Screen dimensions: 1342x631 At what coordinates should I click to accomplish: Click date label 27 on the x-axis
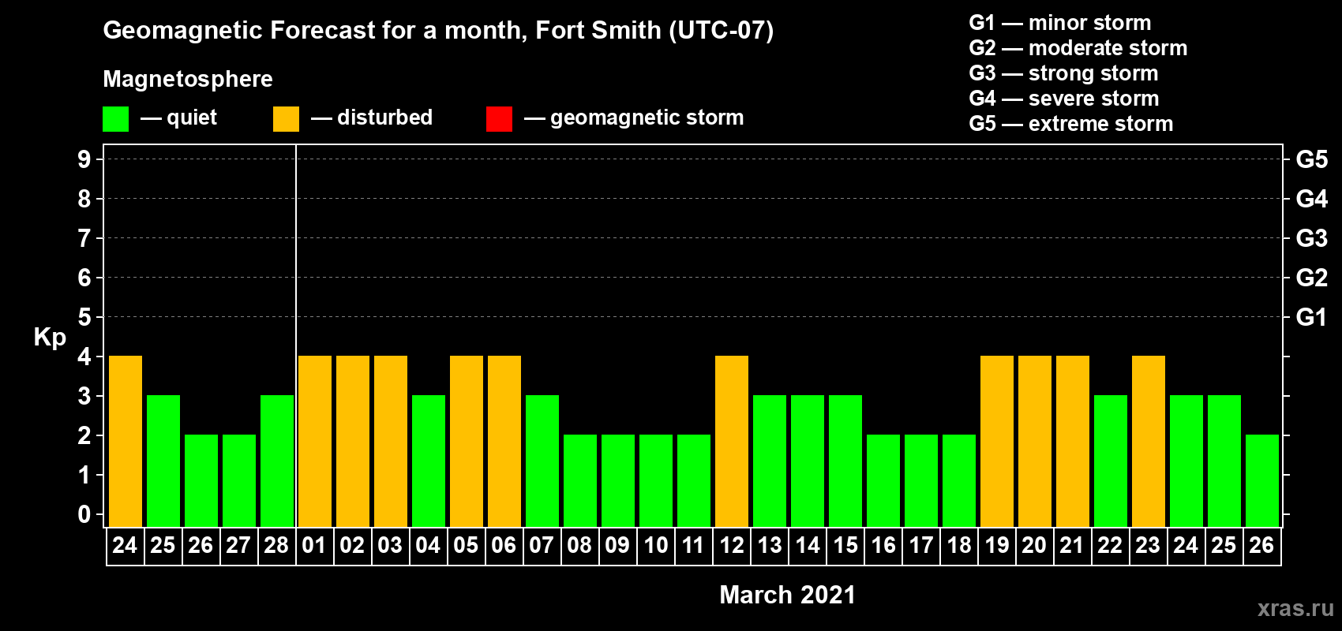(238, 546)
